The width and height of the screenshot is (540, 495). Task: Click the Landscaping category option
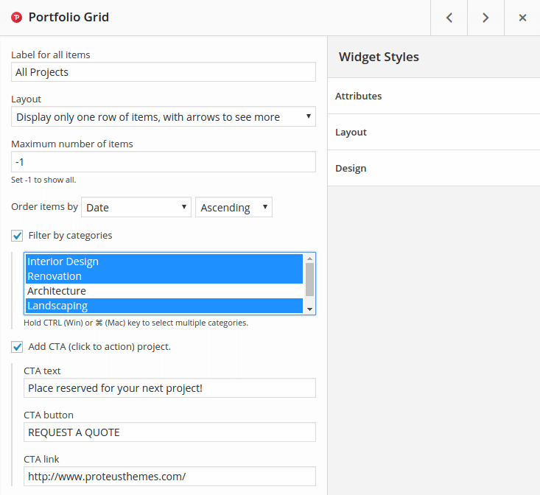[164, 306]
